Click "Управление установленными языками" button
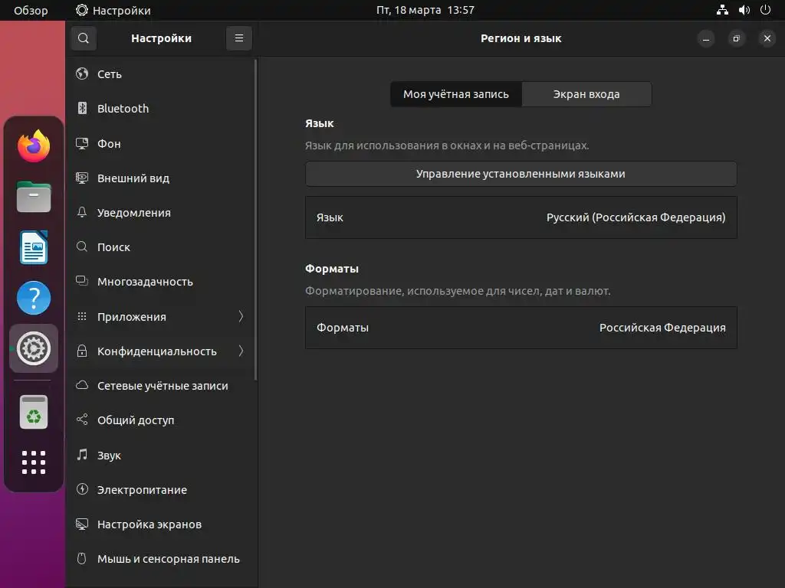 521,174
